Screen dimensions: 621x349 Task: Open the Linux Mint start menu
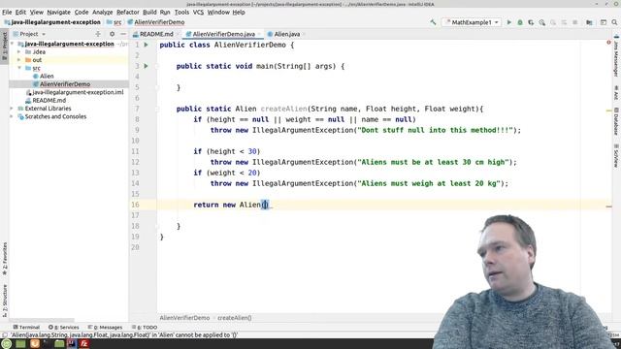click(7, 343)
